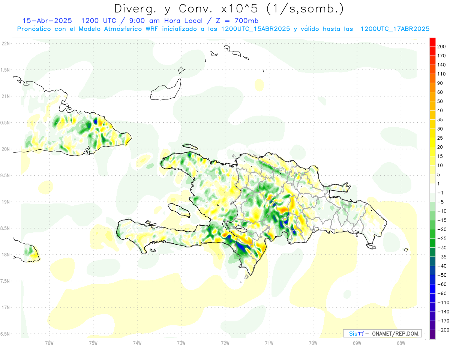This screenshot has height=348, width=450.
Task: Click the "-140" color scale value
Action: pos(443,312)
